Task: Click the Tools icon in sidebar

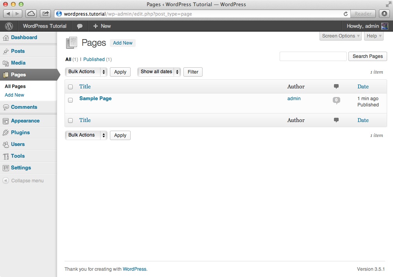Action: tap(6, 156)
